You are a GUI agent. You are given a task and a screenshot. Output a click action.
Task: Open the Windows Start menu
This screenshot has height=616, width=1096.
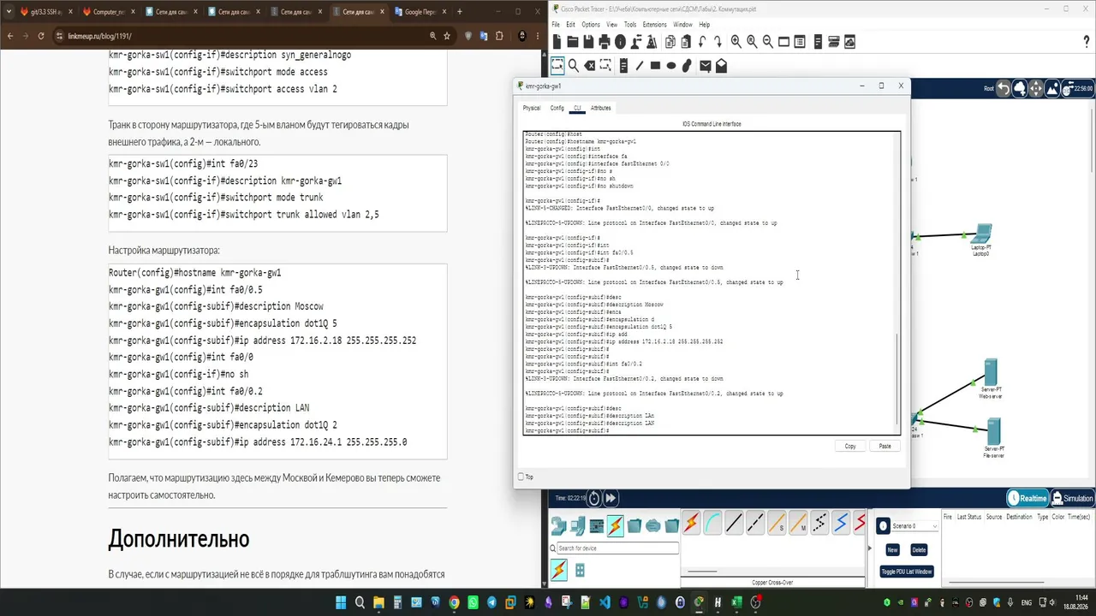pyautogui.click(x=341, y=602)
